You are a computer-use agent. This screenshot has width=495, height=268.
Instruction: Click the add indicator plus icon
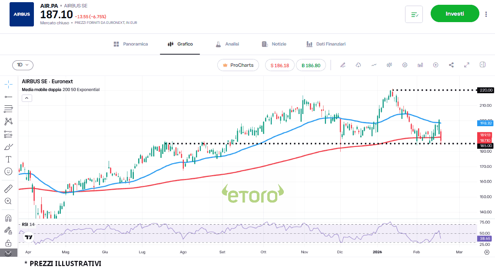(x=435, y=65)
